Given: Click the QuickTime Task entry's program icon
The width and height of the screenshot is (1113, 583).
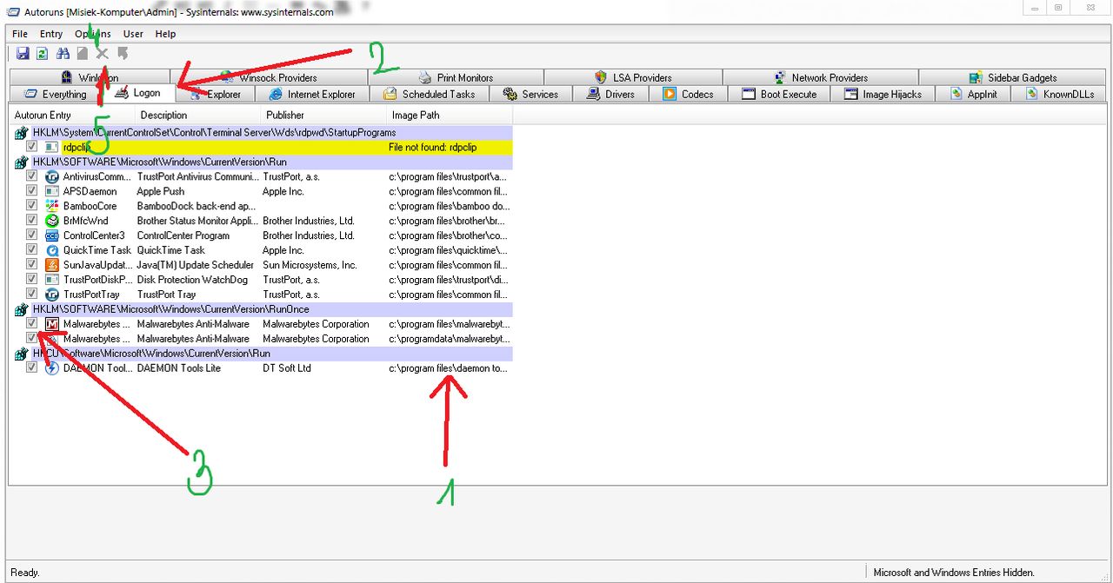Looking at the screenshot, I should click(52, 250).
